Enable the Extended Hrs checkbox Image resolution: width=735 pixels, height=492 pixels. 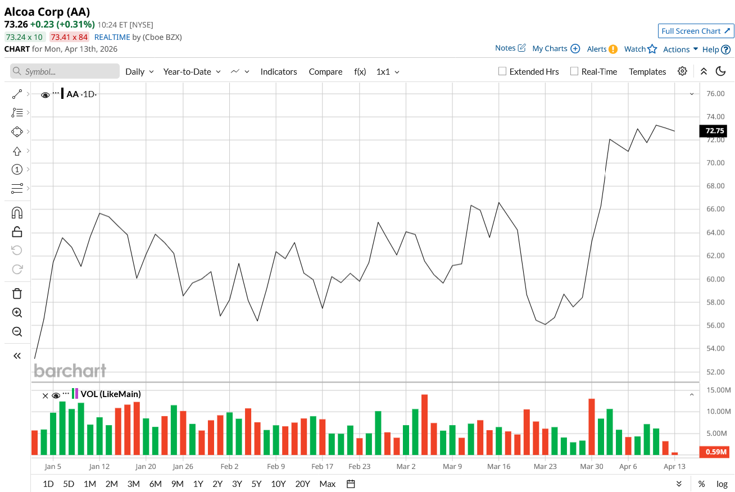502,71
